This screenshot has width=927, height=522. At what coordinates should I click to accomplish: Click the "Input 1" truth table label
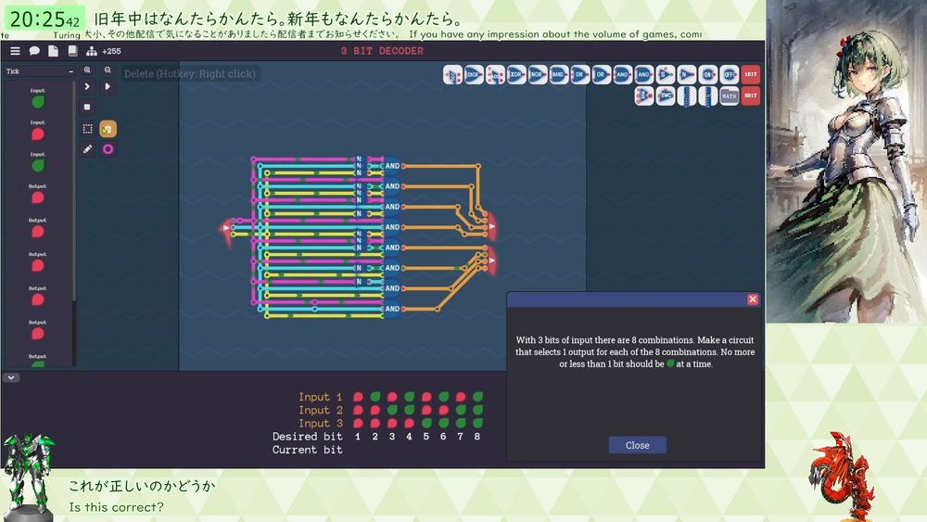(x=320, y=397)
